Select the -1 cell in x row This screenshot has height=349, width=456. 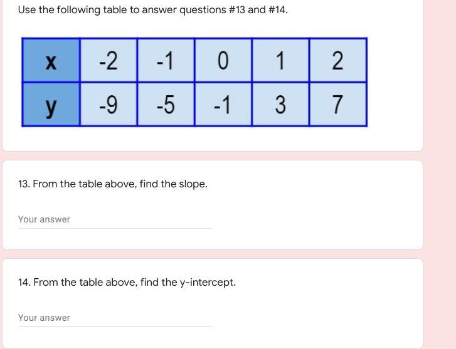tap(166, 61)
